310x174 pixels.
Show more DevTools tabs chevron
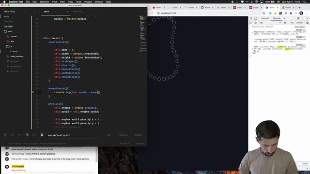(x=284, y=18)
